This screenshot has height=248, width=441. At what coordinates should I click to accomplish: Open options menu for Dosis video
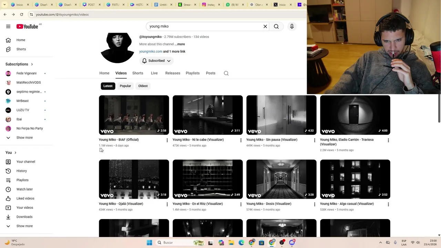click(x=315, y=204)
